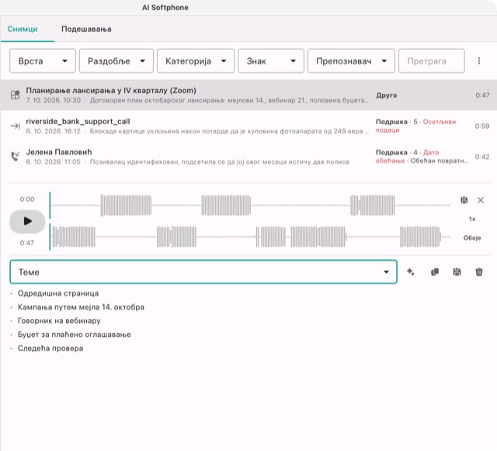Image resolution: width=497 pixels, height=451 pixels.
Task: Click the 7. 10. 2026. 10:30 date text
Action: pos(54,100)
